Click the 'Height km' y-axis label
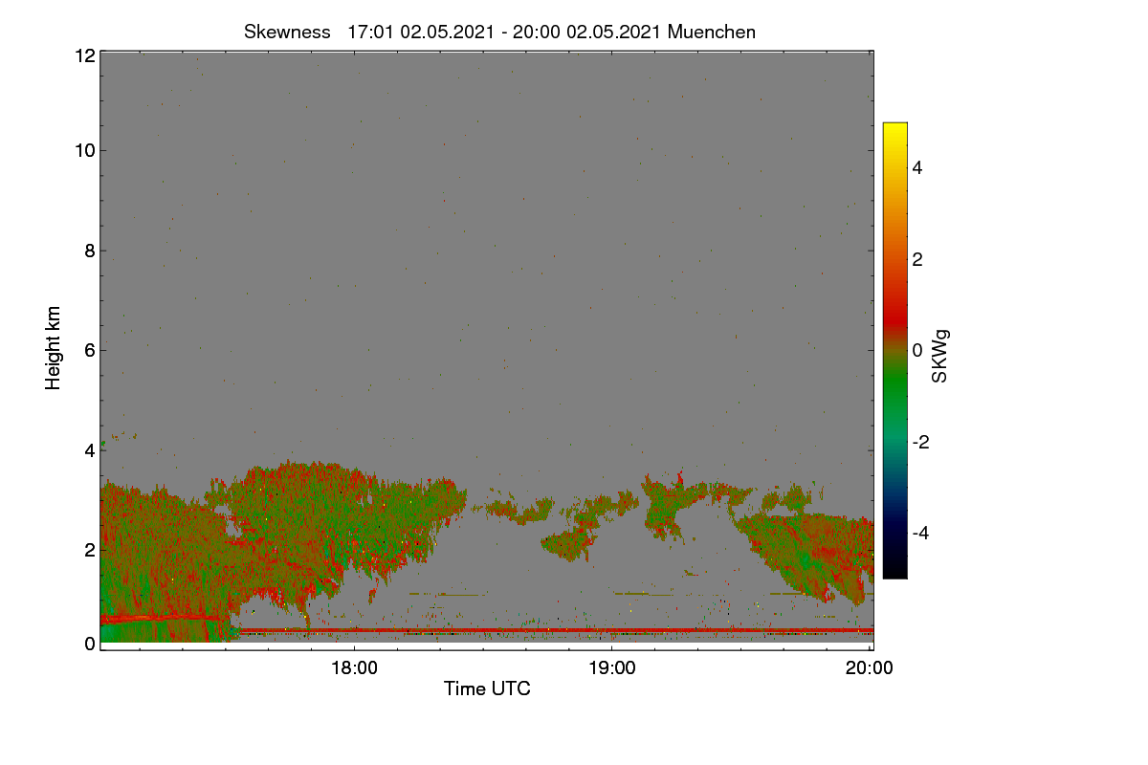 coord(55,347)
